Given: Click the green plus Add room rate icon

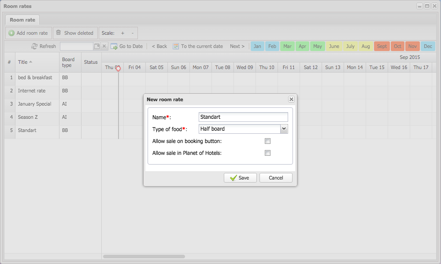Looking at the screenshot, I should [x=11, y=33].
